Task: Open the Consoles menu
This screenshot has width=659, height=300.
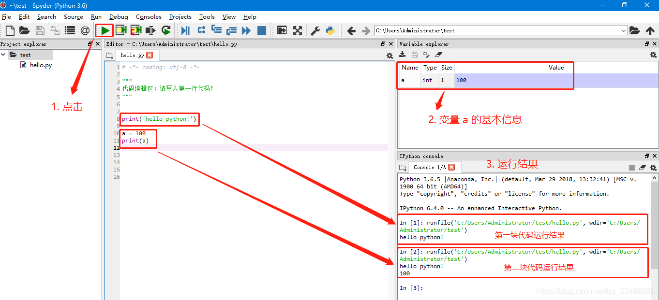Action: [x=149, y=17]
